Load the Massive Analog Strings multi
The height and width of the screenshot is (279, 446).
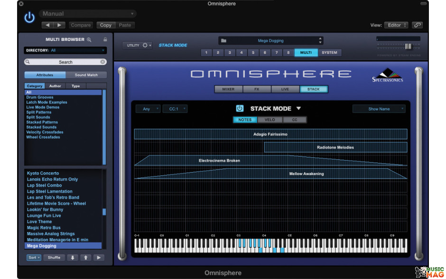[x=51, y=234]
